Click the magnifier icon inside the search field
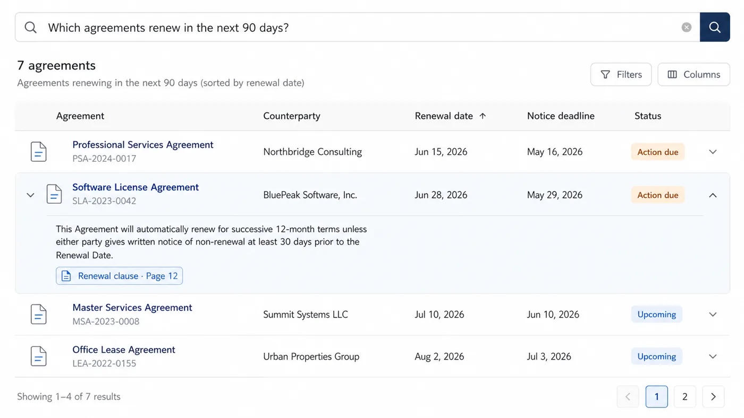The width and height of the screenshot is (744, 418). (x=31, y=28)
